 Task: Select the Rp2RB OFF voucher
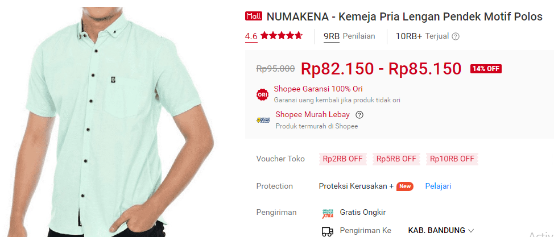[x=343, y=159]
